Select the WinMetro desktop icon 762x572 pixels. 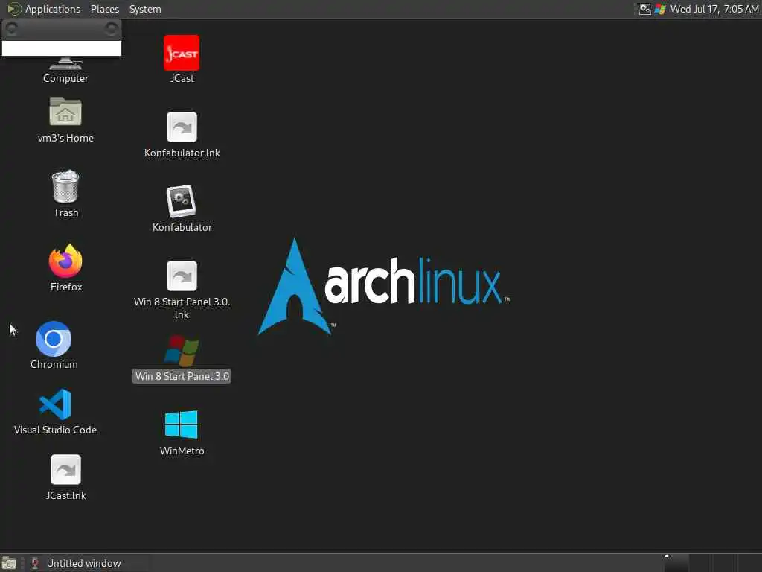click(182, 424)
